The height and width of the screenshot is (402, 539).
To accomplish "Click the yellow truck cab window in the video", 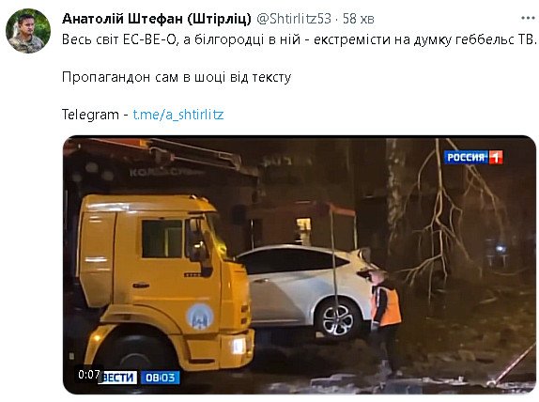I will tap(162, 239).
